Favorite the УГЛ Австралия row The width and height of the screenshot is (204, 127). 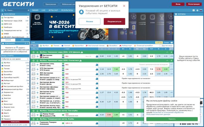click(37, 69)
